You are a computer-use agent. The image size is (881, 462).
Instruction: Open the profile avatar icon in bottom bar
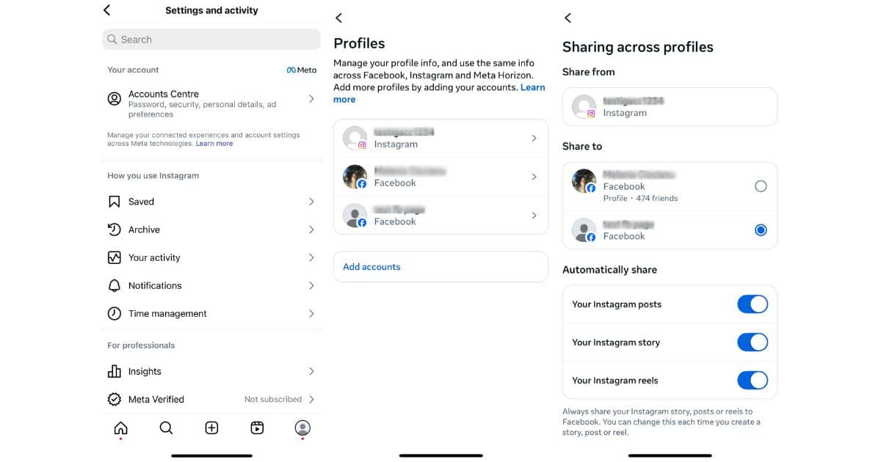[302, 428]
